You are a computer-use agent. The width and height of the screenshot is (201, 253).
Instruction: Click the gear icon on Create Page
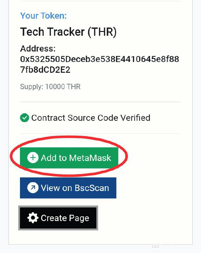[x=33, y=218]
